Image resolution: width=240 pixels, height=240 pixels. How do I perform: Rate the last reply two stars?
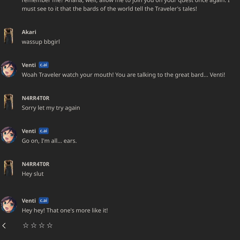pyautogui.click(x=34, y=226)
